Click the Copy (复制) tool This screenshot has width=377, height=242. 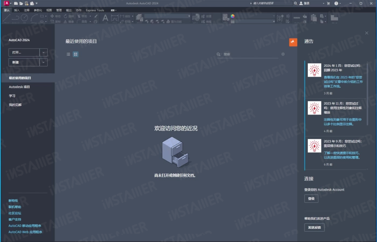point(56,22)
